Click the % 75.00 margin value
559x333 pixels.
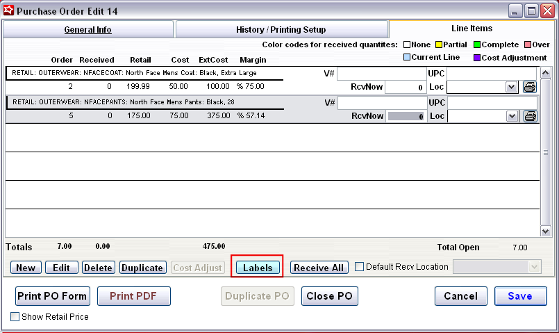coord(251,86)
